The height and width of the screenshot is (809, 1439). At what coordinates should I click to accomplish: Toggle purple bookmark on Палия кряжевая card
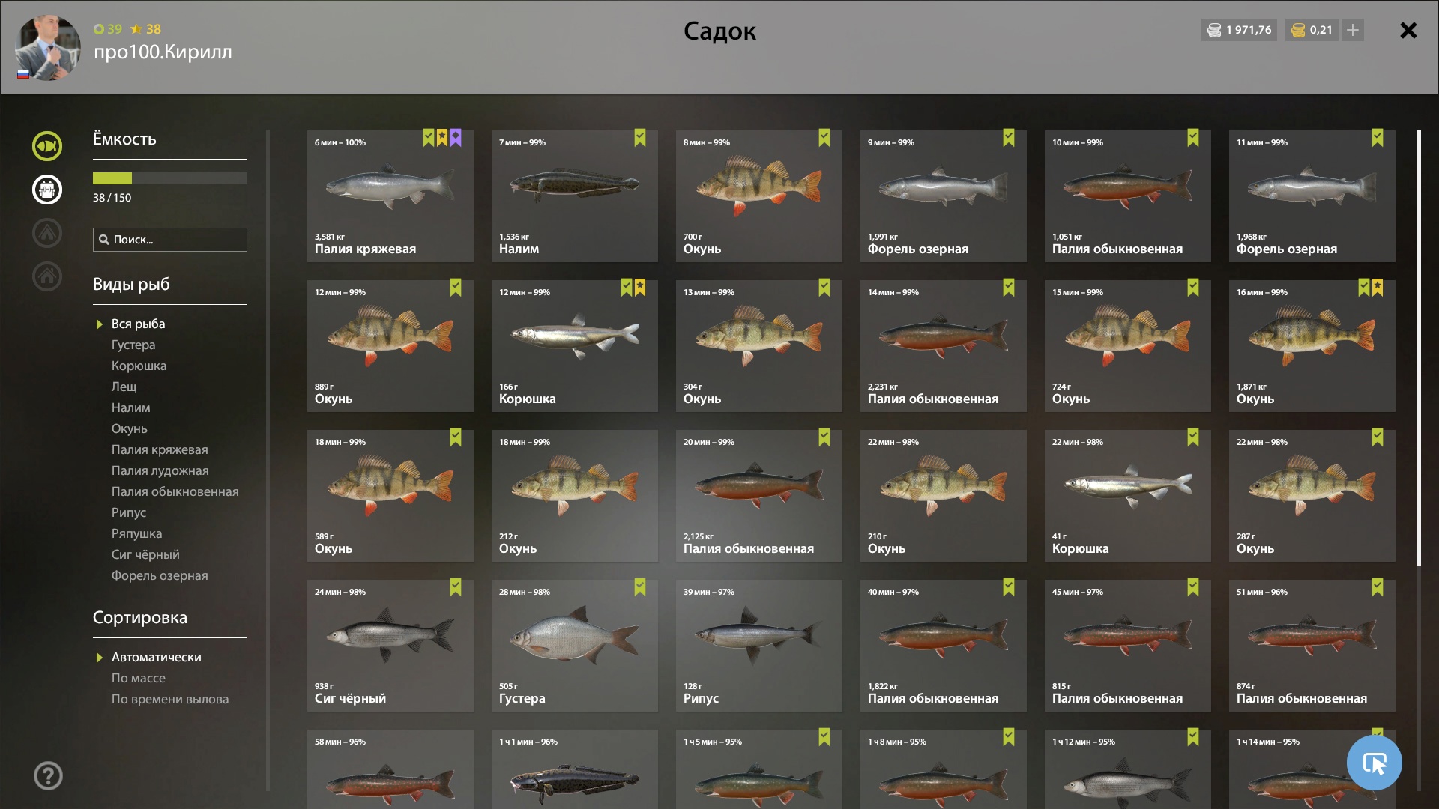point(456,138)
